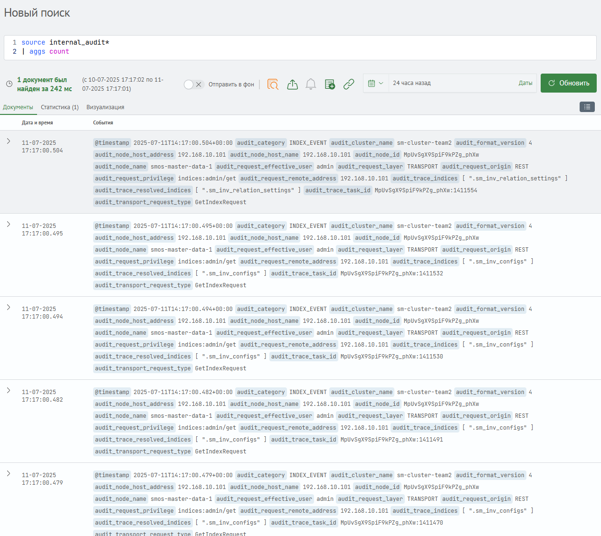Toggle the list view settings icon

(587, 107)
